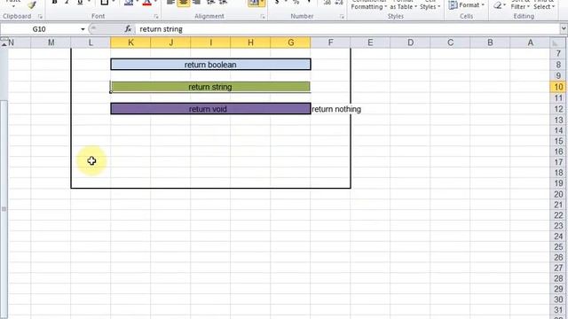This screenshot has height=319, width=568.
Task: Select the return boolean merged cell
Action: pos(210,65)
